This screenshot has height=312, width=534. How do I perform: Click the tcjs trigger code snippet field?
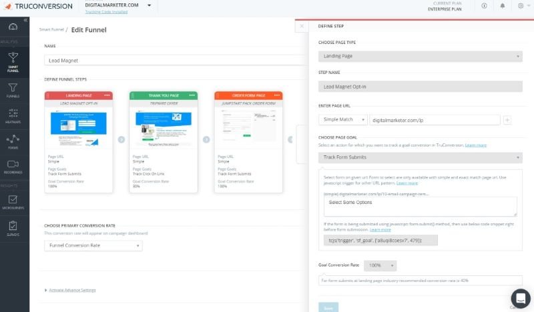380,240
